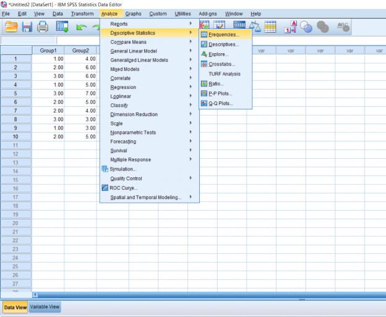The width and height of the screenshot is (386, 317).
Task: Open the File menu
Action: [6, 14]
